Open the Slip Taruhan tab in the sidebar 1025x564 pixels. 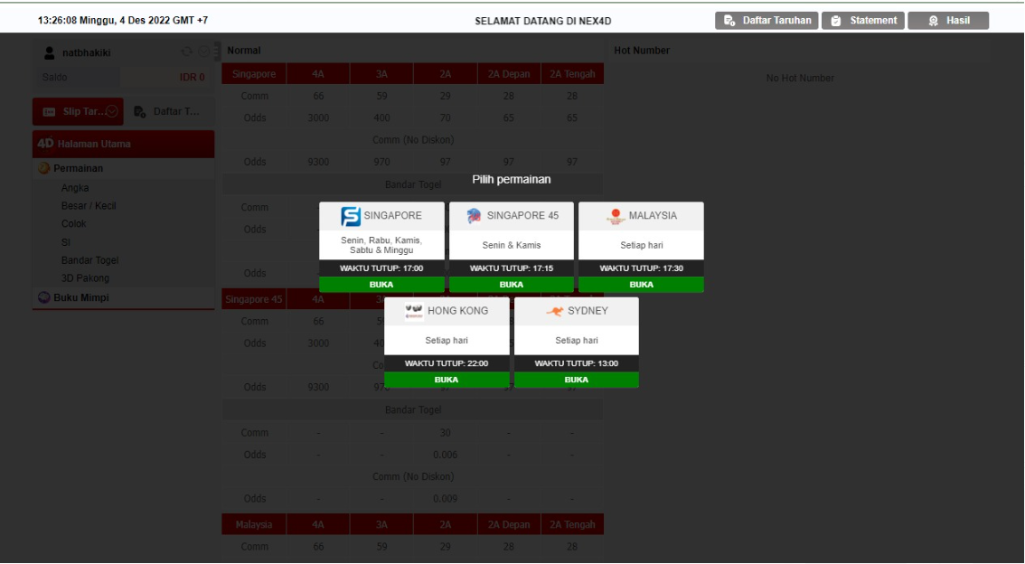point(78,112)
